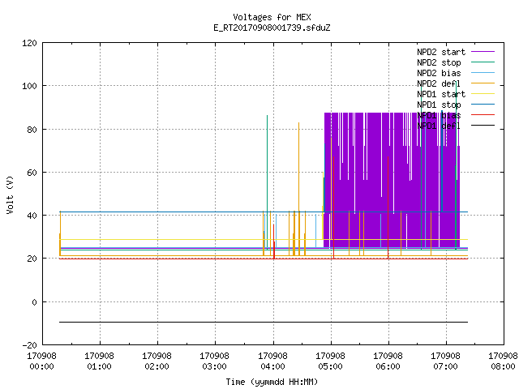This screenshot has width=519, height=389.
Task: Click the orange NPD2 defl legend line sample
Action: [483, 83]
